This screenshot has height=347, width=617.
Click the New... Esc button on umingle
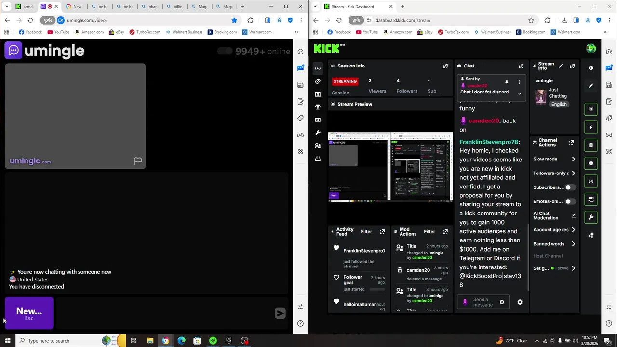[29, 313]
